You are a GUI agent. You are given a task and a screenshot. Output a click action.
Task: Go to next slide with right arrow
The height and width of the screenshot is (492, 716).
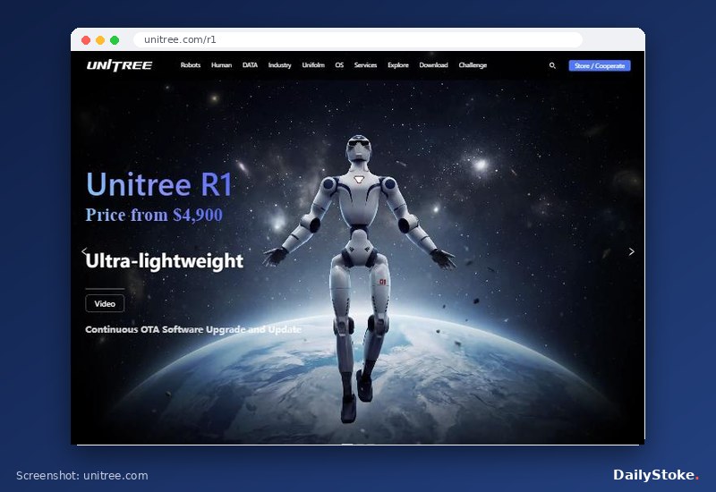631,251
